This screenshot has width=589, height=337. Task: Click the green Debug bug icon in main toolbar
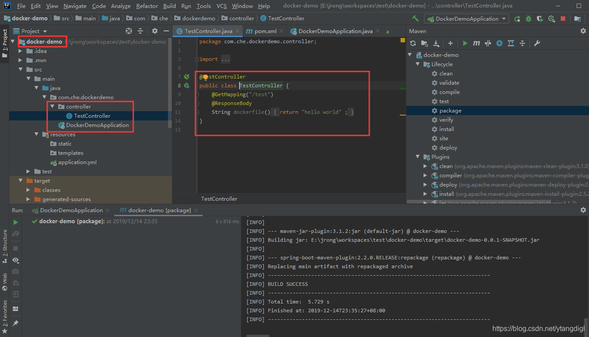[x=529, y=19]
